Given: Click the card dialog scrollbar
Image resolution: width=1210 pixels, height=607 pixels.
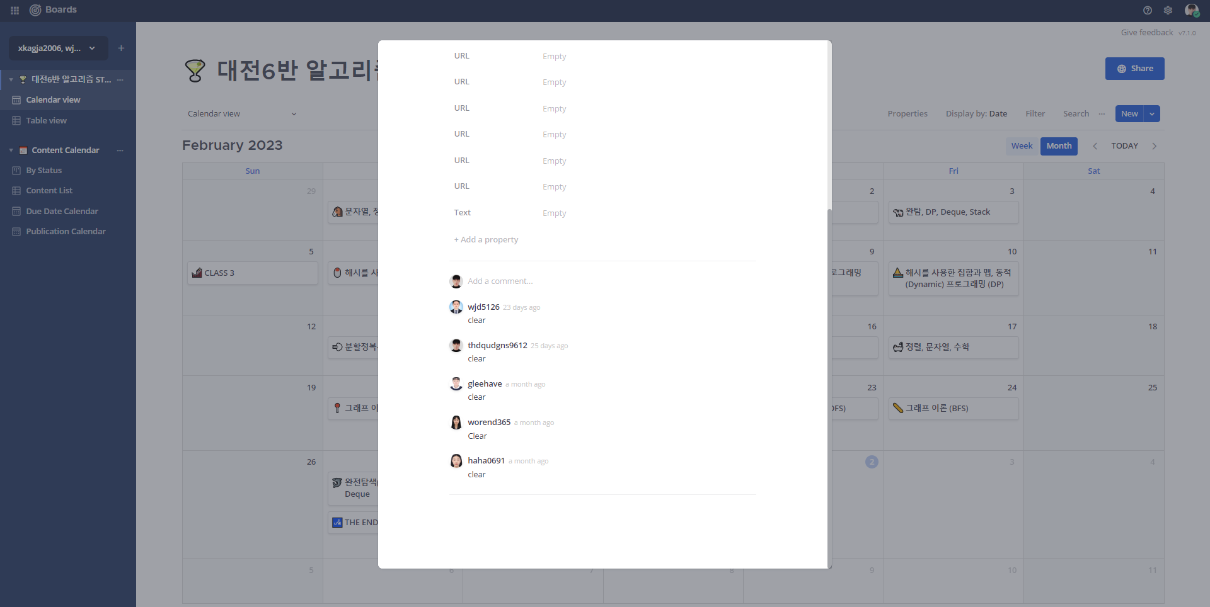Looking at the screenshot, I should (829, 387).
